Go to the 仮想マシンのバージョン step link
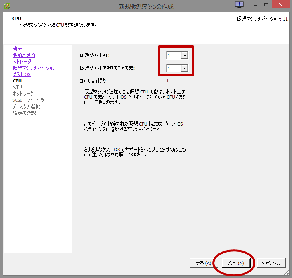 click(34, 68)
